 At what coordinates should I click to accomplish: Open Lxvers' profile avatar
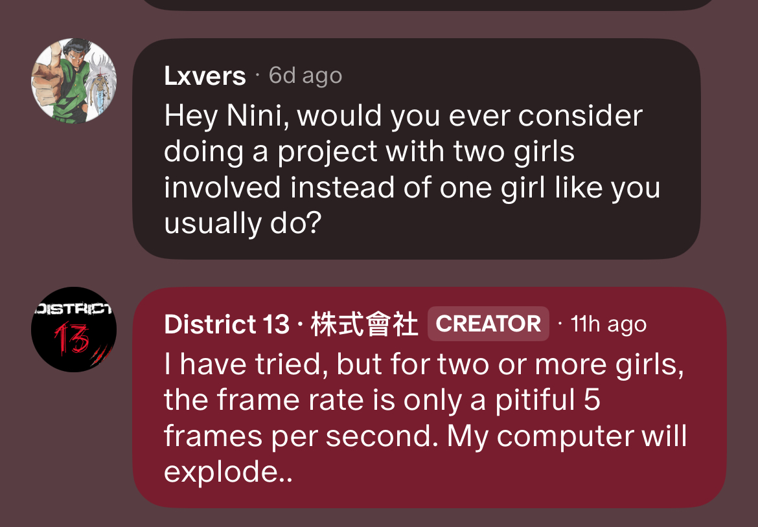tap(74, 81)
